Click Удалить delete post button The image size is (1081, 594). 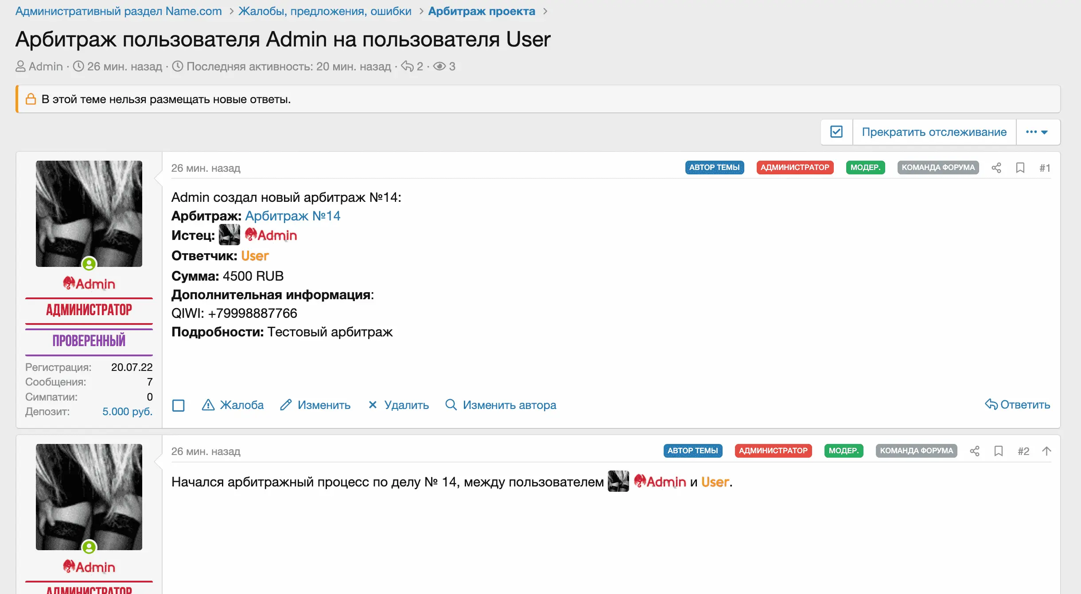pos(398,405)
